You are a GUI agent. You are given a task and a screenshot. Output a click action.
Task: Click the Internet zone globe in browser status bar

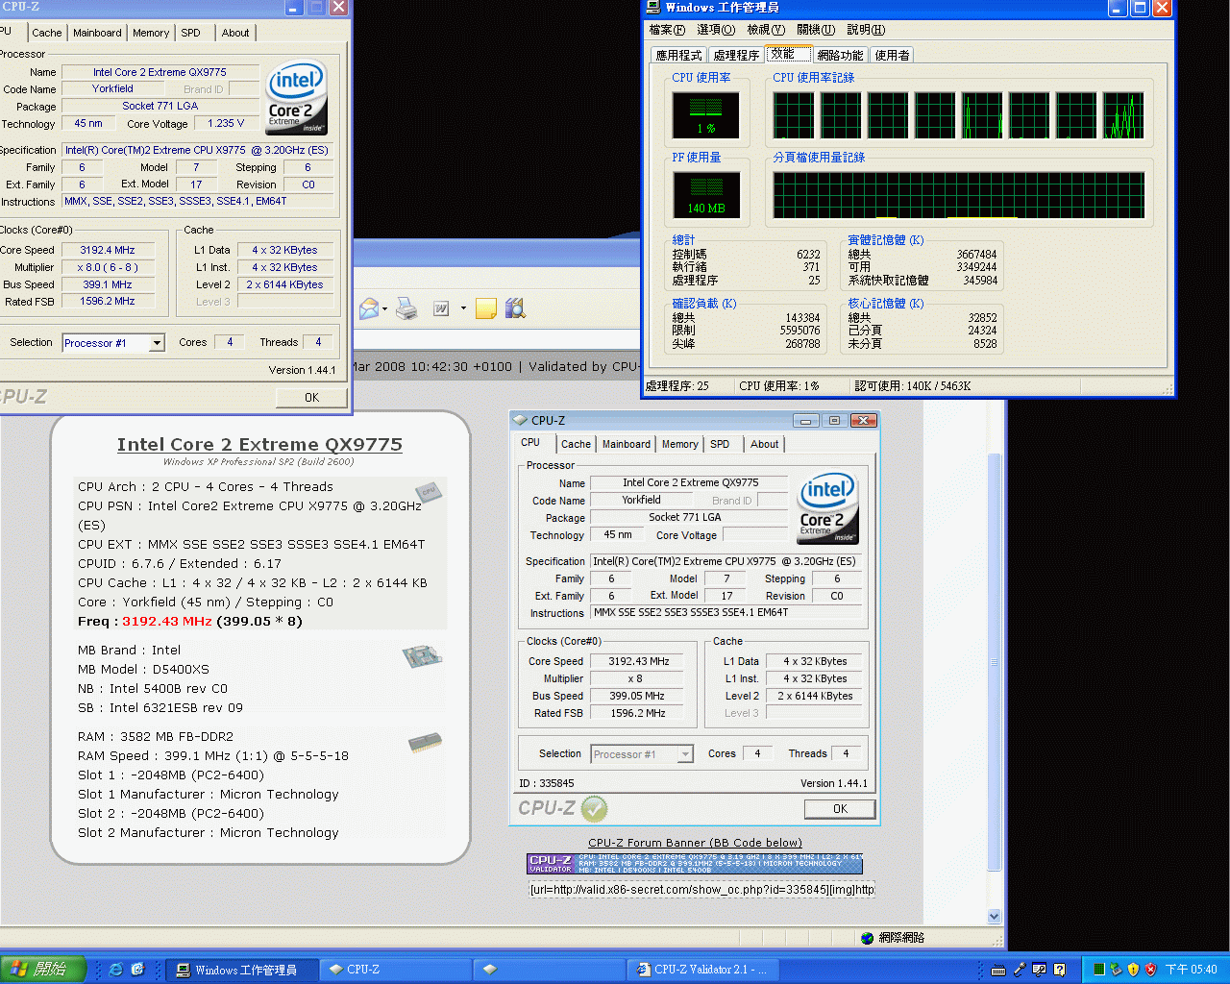pyautogui.click(x=868, y=938)
